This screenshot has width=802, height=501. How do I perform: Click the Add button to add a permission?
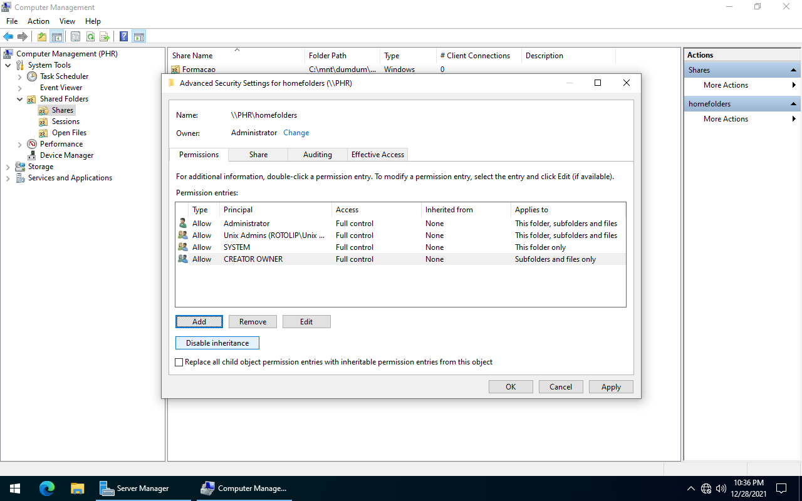tap(199, 321)
